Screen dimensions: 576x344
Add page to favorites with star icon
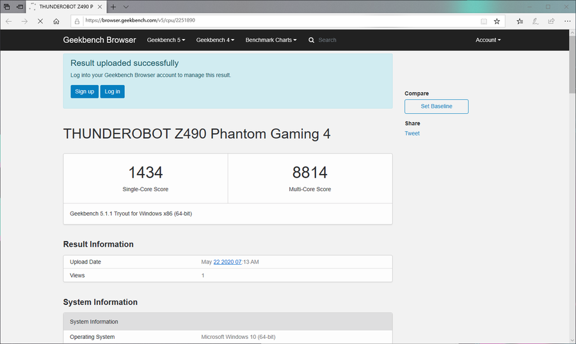coord(497,21)
